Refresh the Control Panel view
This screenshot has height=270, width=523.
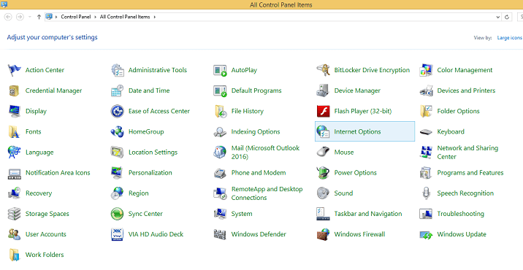pyautogui.click(x=507, y=17)
